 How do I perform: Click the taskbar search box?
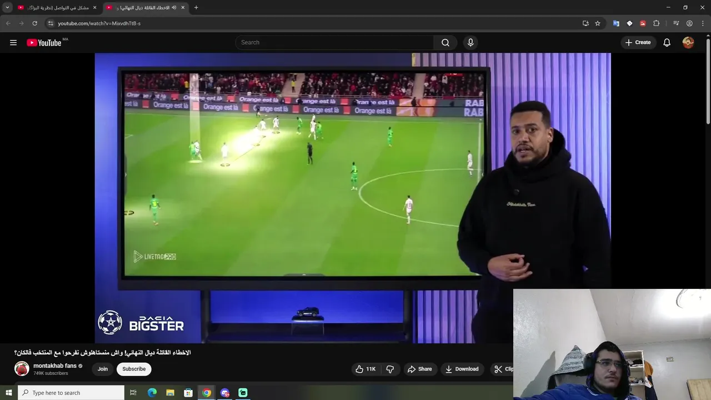coord(71,393)
